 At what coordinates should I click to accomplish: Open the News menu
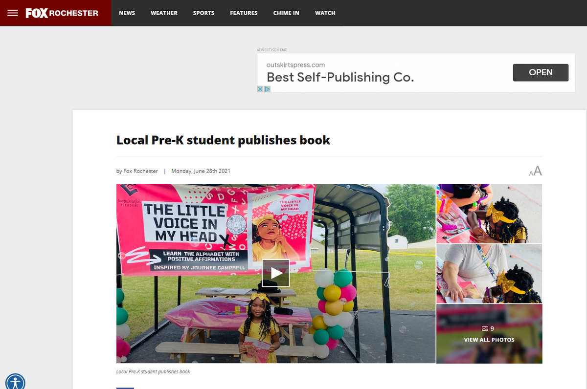pyautogui.click(x=127, y=13)
